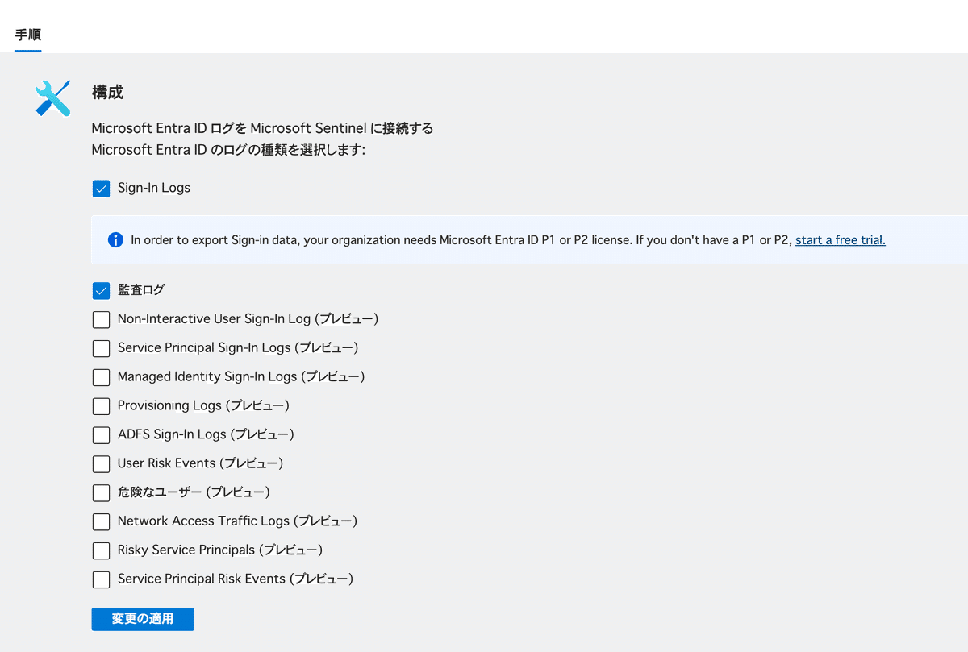Open the 手順 tab
This screenshot has width=968, height=652.
pos(27,35)
